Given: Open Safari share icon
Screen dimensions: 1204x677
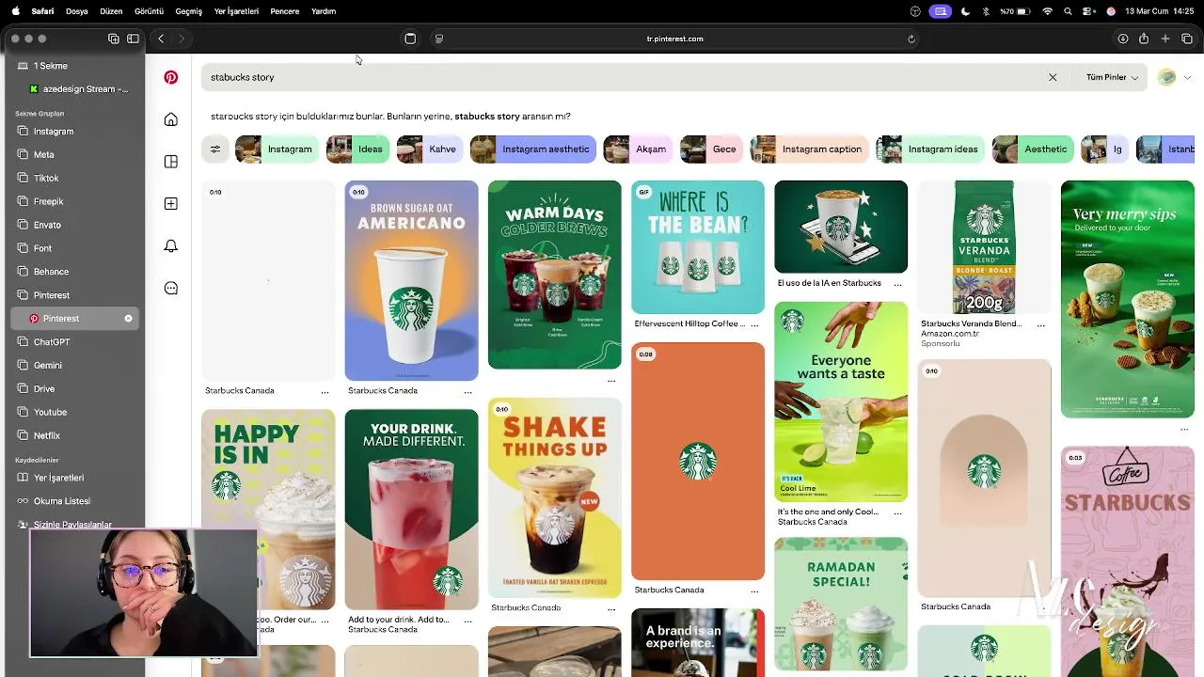Looking at the screenshot, I should coord(1144,39).
